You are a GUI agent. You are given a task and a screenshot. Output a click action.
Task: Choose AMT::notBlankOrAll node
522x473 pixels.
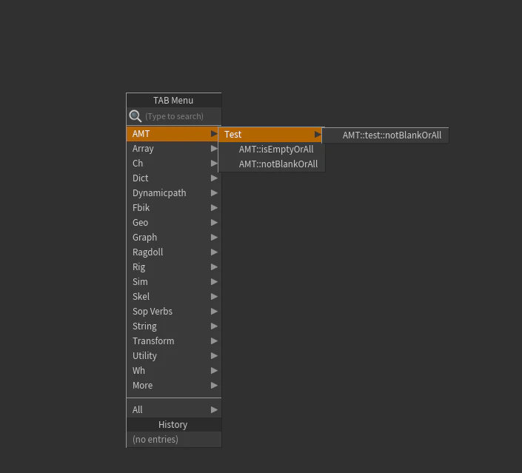[x=272, y=164]
